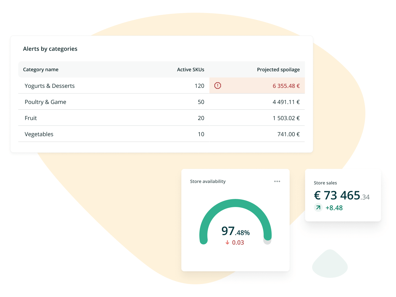This screenshot has width=396, height=297.
Task: Open Store availability three-dot menu
Action: click(x=277, y=181)
